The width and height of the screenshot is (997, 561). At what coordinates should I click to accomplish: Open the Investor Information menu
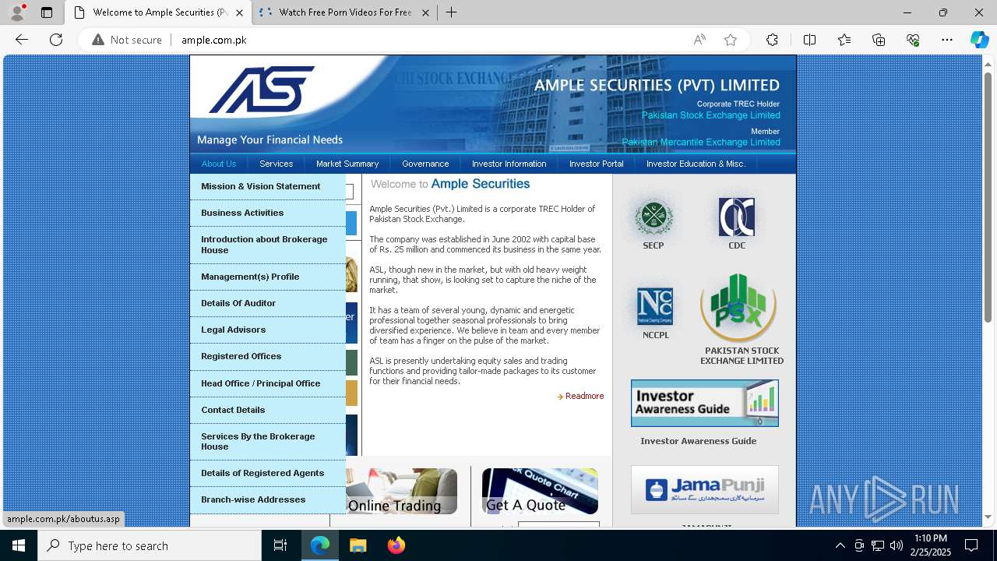[509, 164]
